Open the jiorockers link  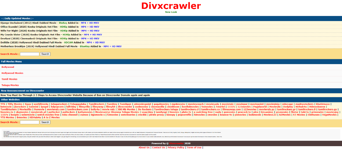point(20,107)
